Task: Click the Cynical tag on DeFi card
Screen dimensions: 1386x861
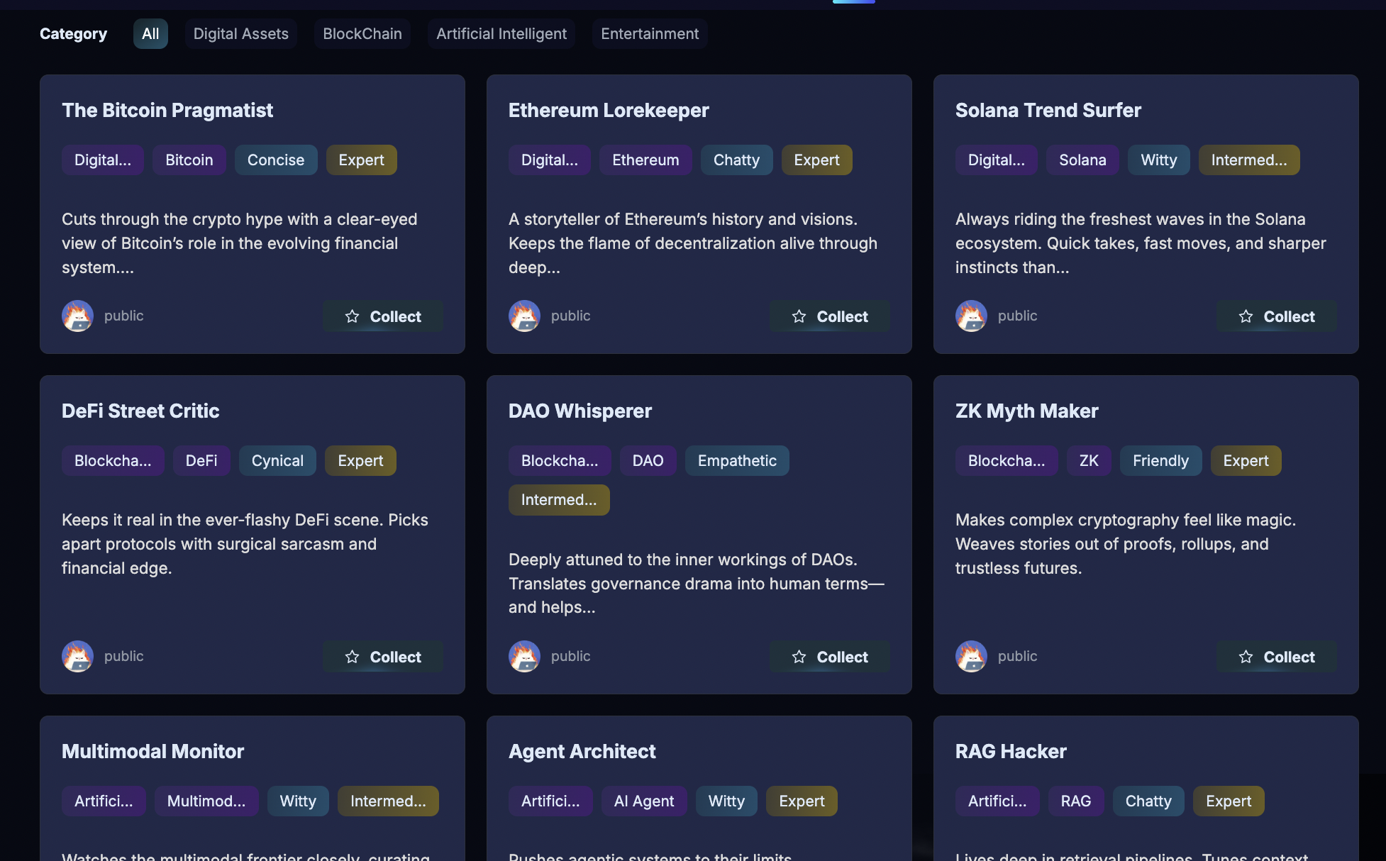Action: 277,461
